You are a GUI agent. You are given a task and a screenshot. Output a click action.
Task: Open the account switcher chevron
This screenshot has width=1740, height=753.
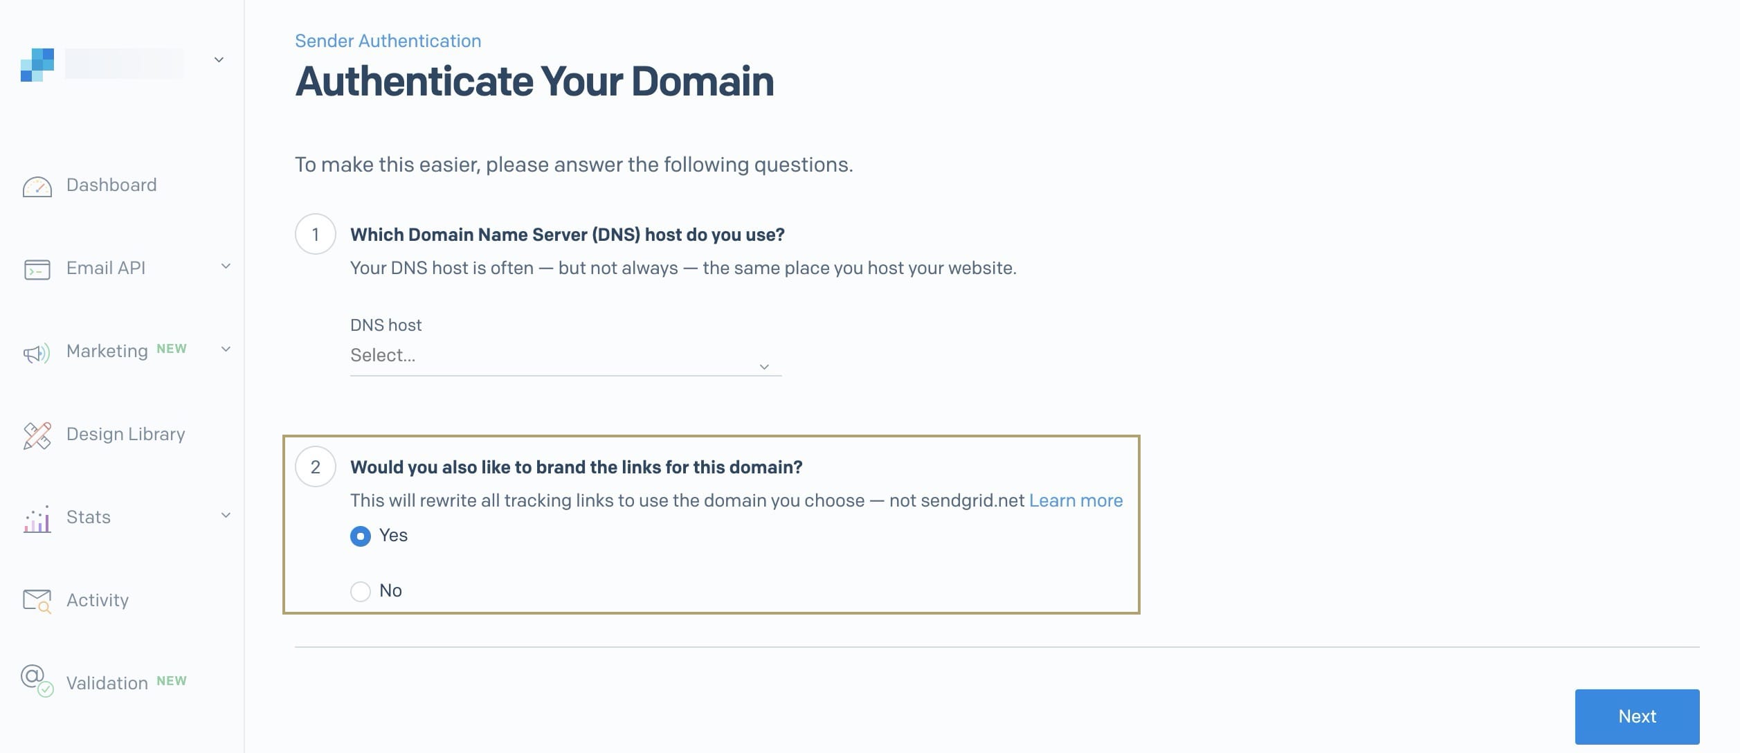pos(219,60)
